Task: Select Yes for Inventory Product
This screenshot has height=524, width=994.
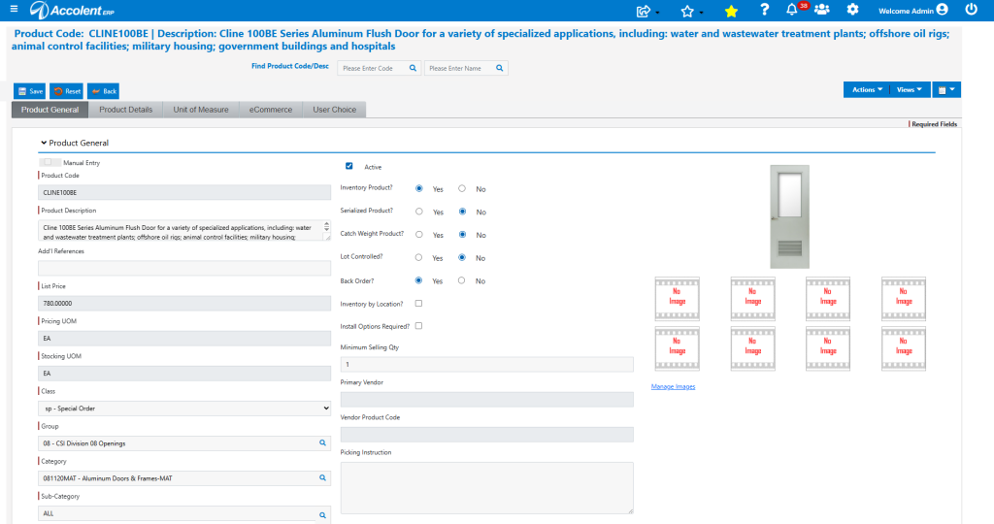Action: click(419, 189)
